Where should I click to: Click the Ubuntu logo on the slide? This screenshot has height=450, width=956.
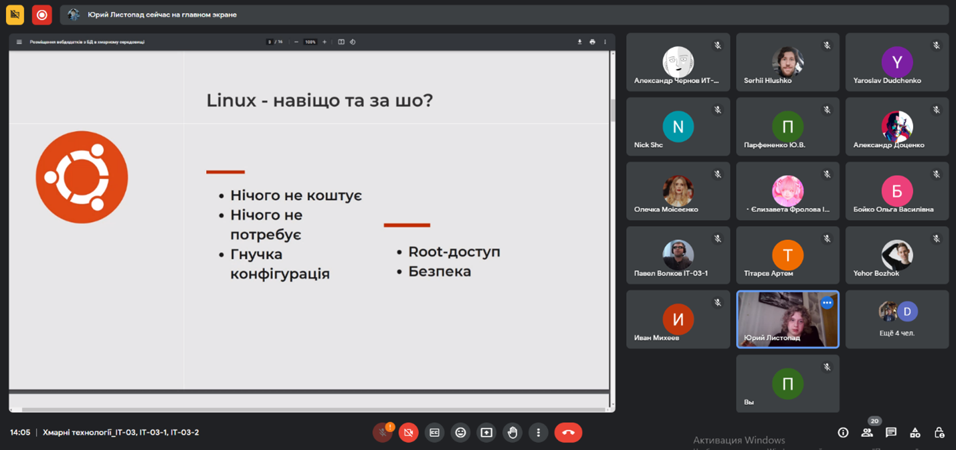(x=82, y=177)
